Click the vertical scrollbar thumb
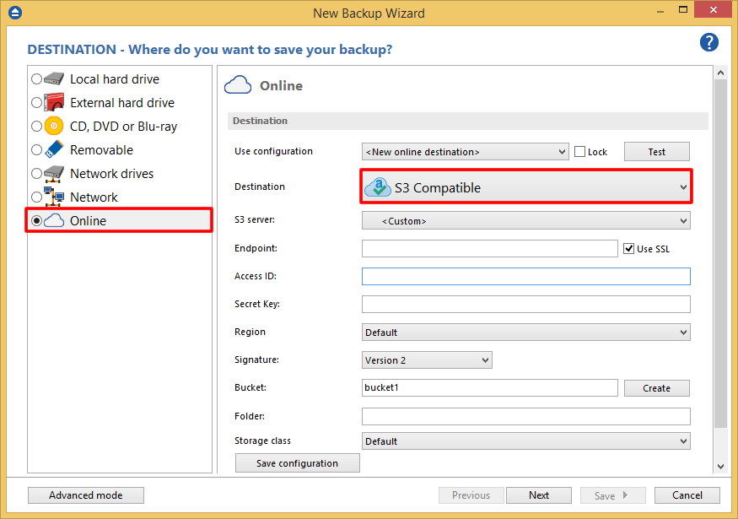738x519 pixels. pyautogui.click(x=720, y=253)
